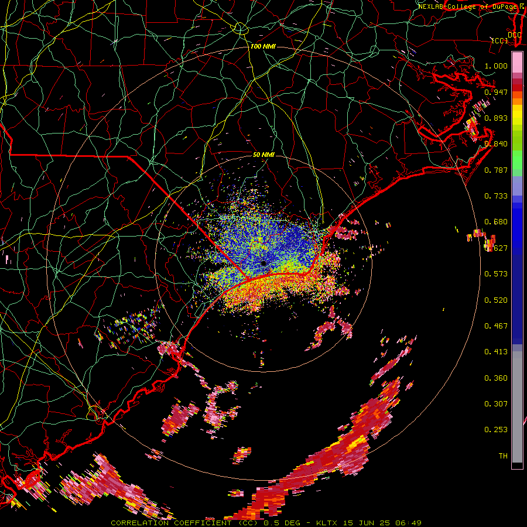527x527 pixels.
Task: Click the 0.520 scale value
Action: coord(496,300)
